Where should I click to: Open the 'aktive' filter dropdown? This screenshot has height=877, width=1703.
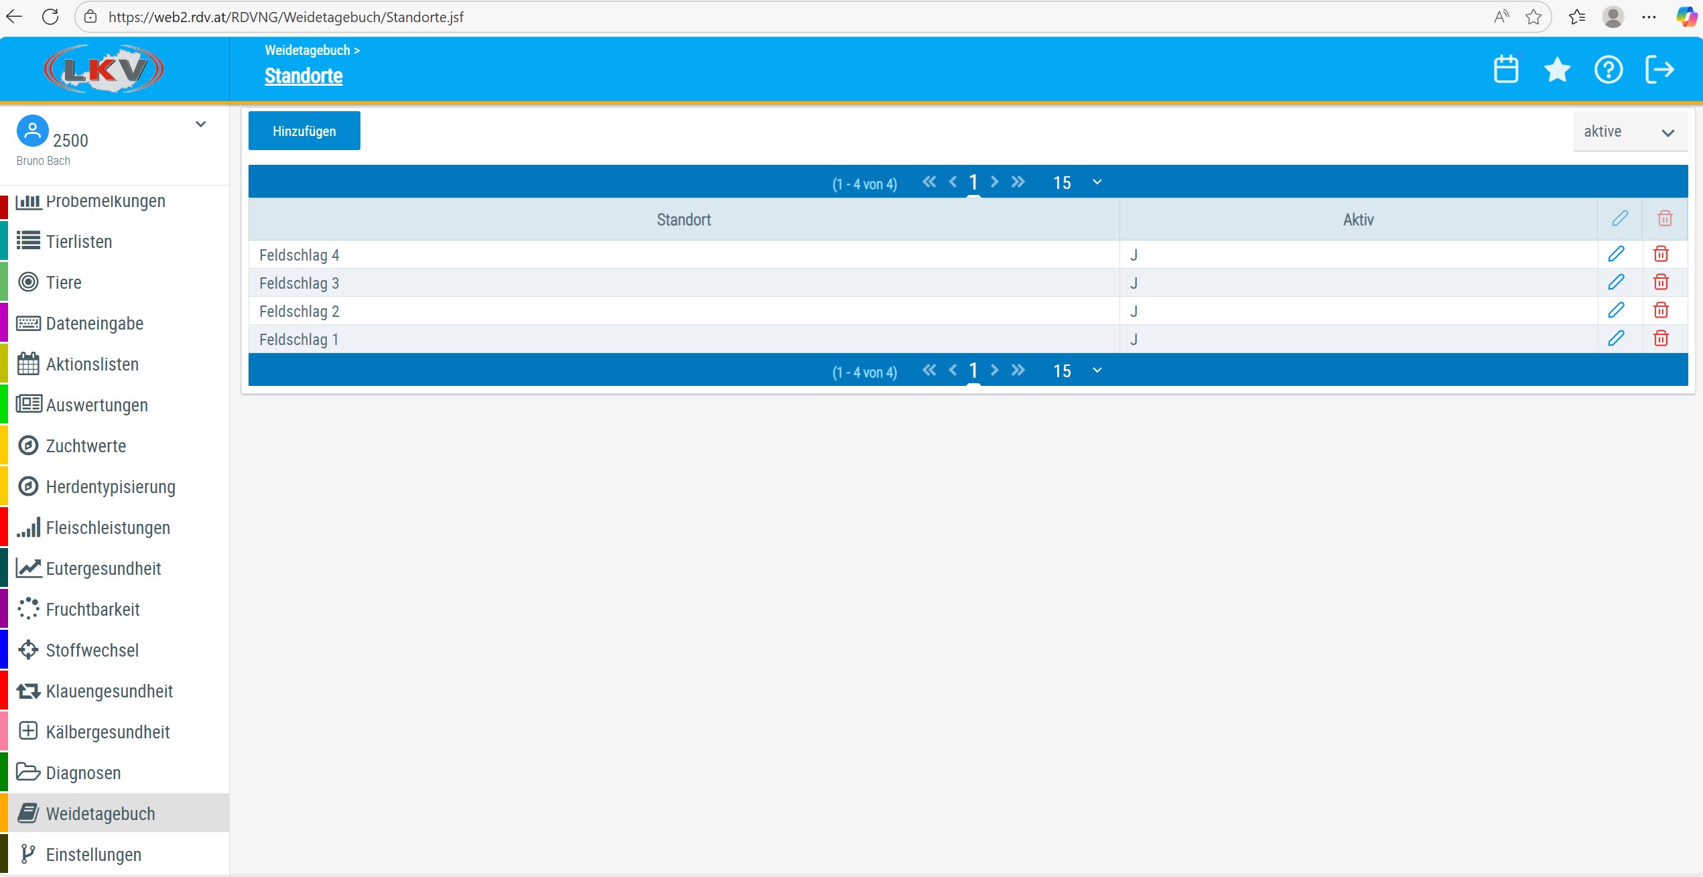1629,132
